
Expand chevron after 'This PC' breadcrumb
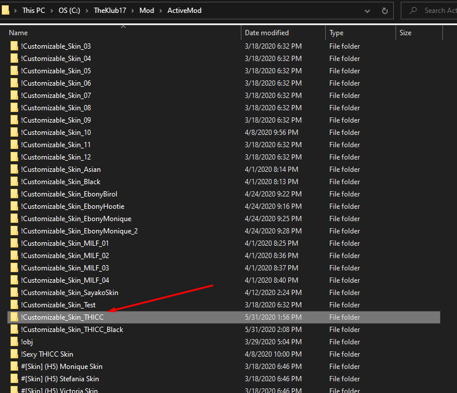click(x=52, y=11)
